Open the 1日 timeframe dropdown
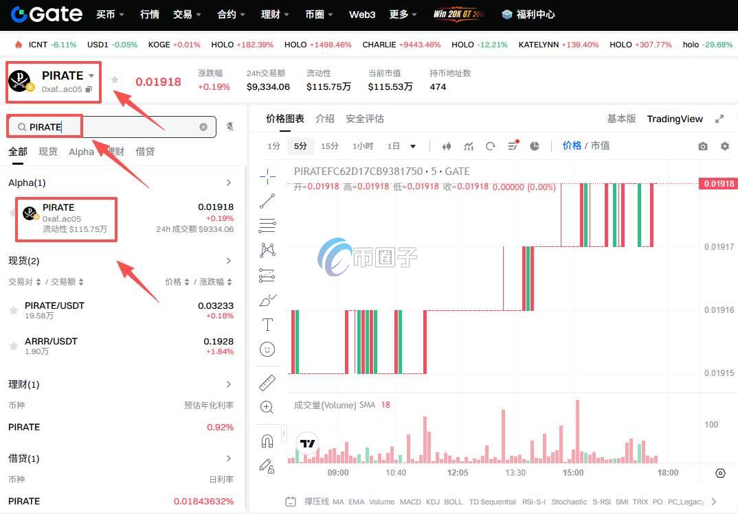 pyautogui.click(x=412, y=145)
